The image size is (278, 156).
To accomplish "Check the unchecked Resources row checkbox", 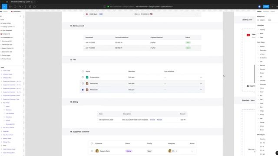I will tap(83, 84).
